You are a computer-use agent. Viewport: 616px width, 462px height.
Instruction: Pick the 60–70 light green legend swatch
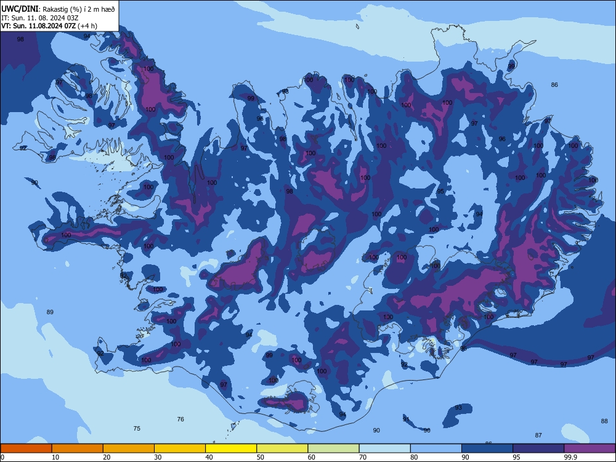pyautogui.click(x=333, y=448)
